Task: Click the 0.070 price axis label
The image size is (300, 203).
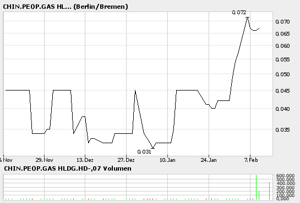Action: [x=282, y=22]
